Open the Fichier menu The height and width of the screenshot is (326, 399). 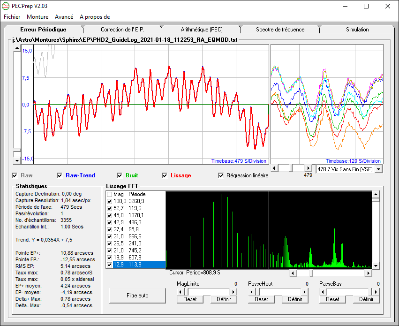pos(12,17)
